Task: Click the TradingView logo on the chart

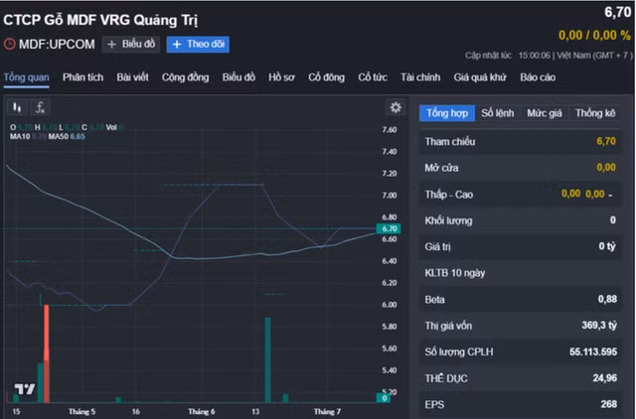Action: [x=25, y=389]
